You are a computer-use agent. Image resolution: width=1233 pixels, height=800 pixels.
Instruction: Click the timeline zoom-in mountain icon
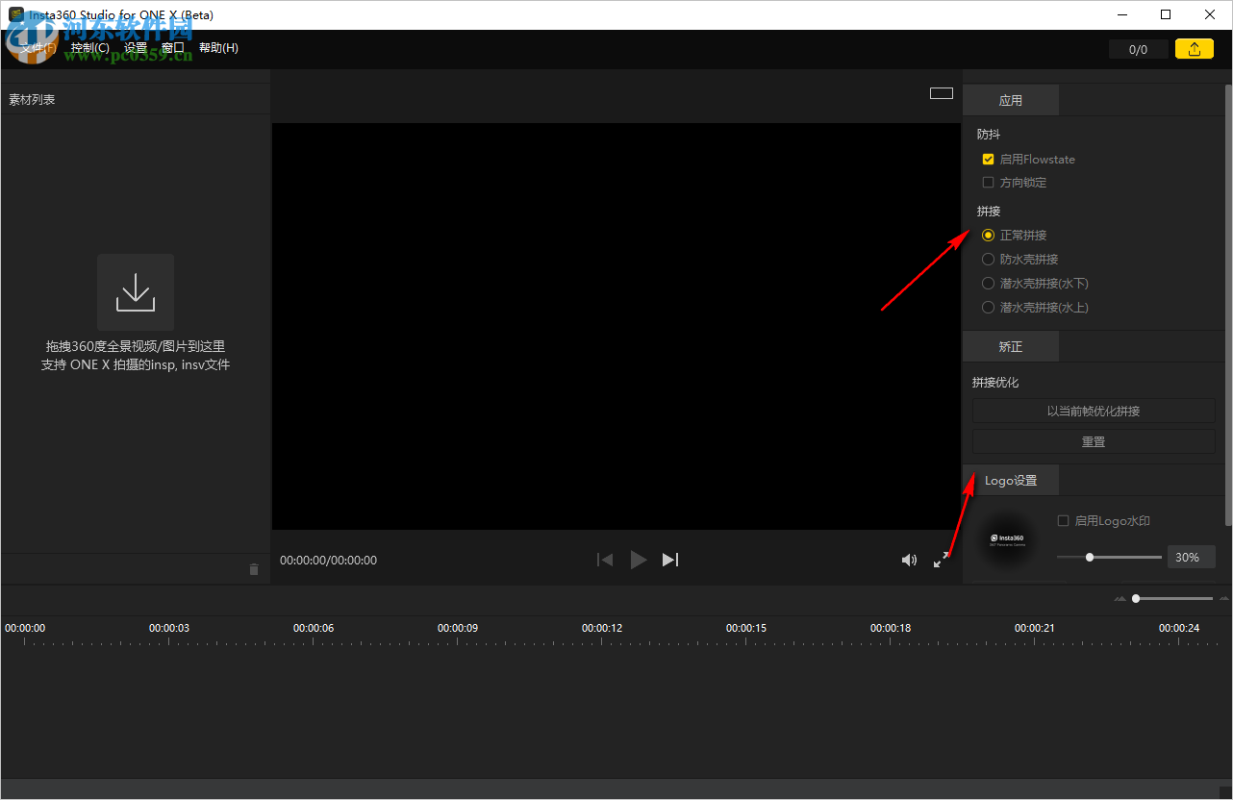pos(1223,599)
